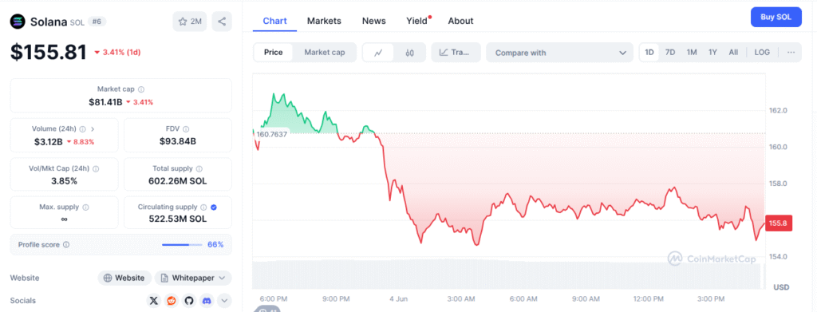Switch to the Markets tab
817x312 pixels.
pyautogui.click(x=324, y=21)
